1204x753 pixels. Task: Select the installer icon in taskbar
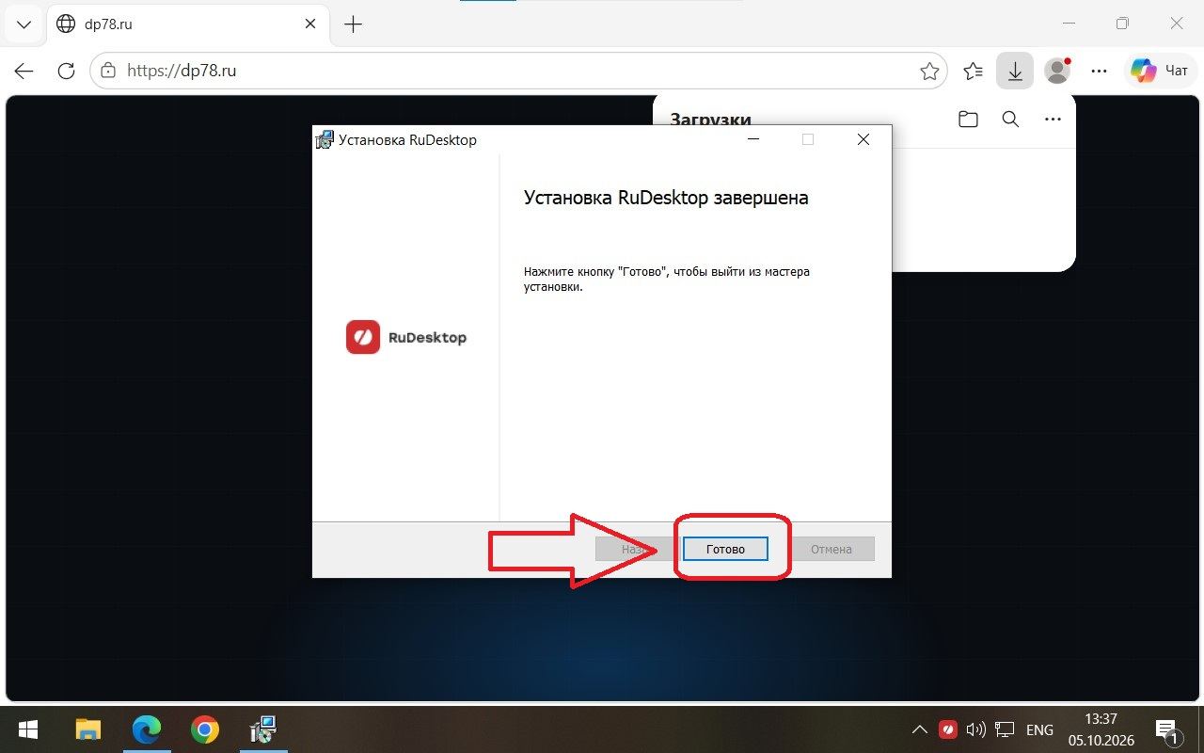coord(262,729)
